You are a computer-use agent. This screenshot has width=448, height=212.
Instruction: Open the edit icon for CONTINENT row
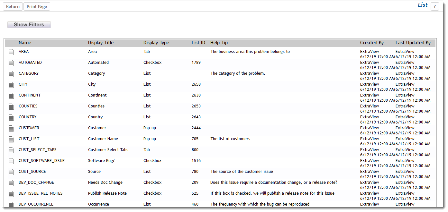[x=11, y=96]
